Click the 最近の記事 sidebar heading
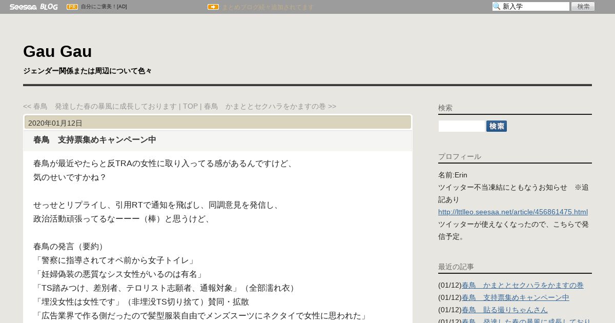Image resolution: width=615 pixels, height=323 pixels. [x=456, y=267]
